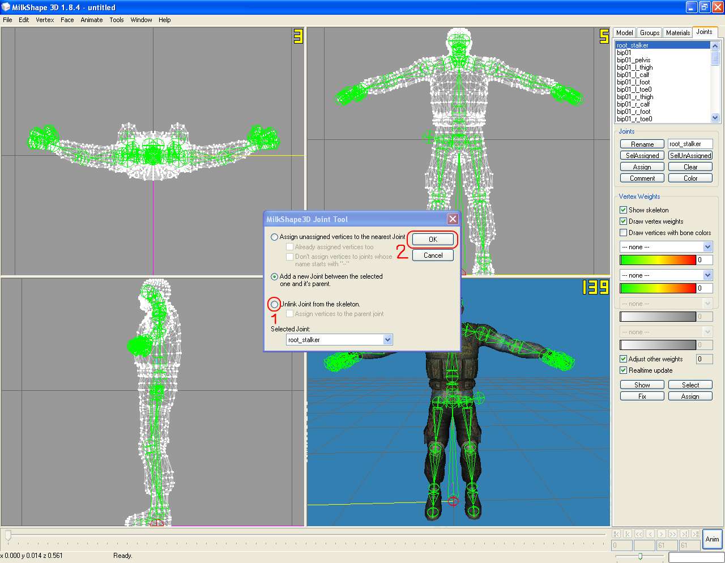Jump to first frame playback icon

coord(616,534)
